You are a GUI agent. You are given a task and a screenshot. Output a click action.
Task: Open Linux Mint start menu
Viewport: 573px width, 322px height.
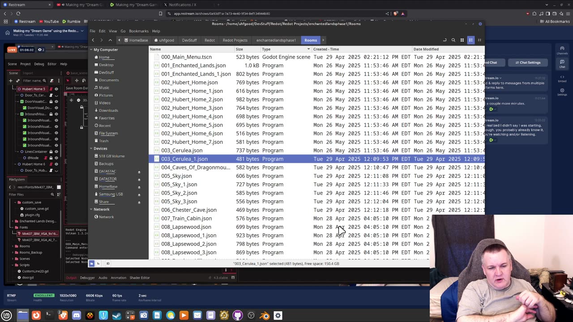pyautogui.click(x=7, y=315)
